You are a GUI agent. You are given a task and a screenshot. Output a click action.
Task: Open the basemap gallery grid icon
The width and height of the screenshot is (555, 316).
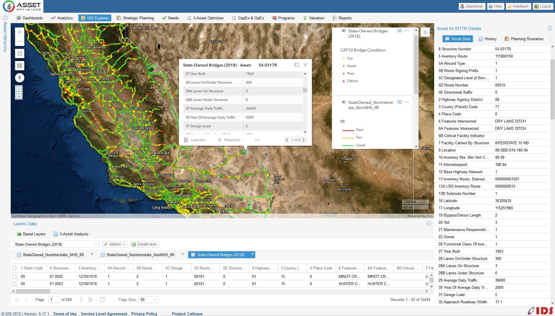[19, 66]
